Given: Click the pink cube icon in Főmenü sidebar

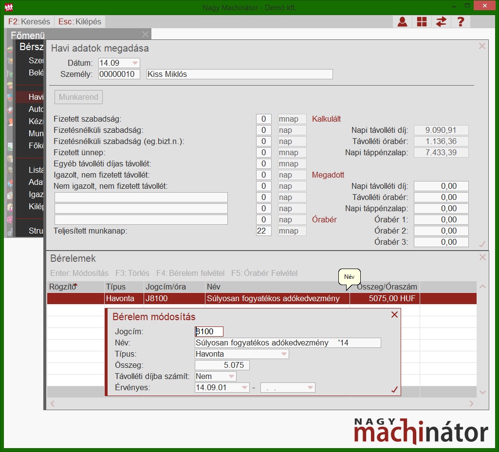Looking at the screenshot, I should pos(10,219).
